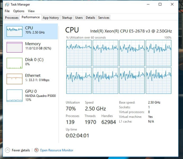Minimize the Task Manager window
The height and width of the screenshot is (159, 183).
[148, 4]
